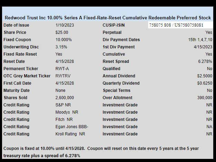Select the Permanent Ticker RWT-A
The width and height of the screenshot is (216, 162).
pyautogui.click(x=62, y=69)
